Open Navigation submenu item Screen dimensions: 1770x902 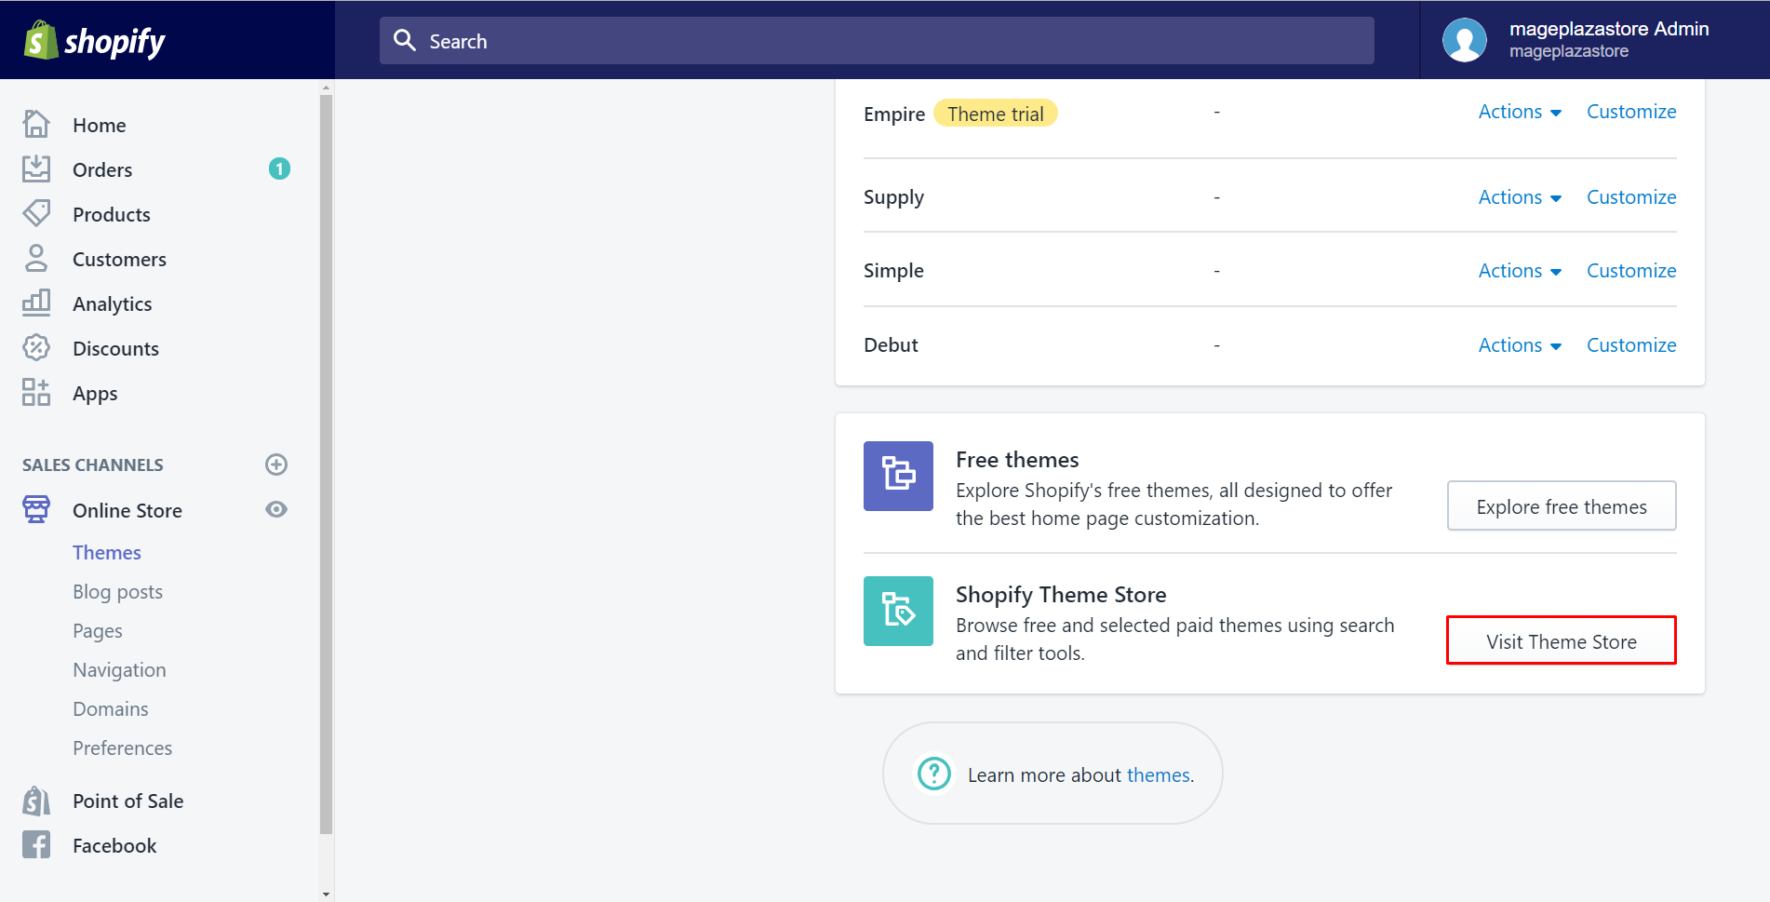(x=120, y=670)
